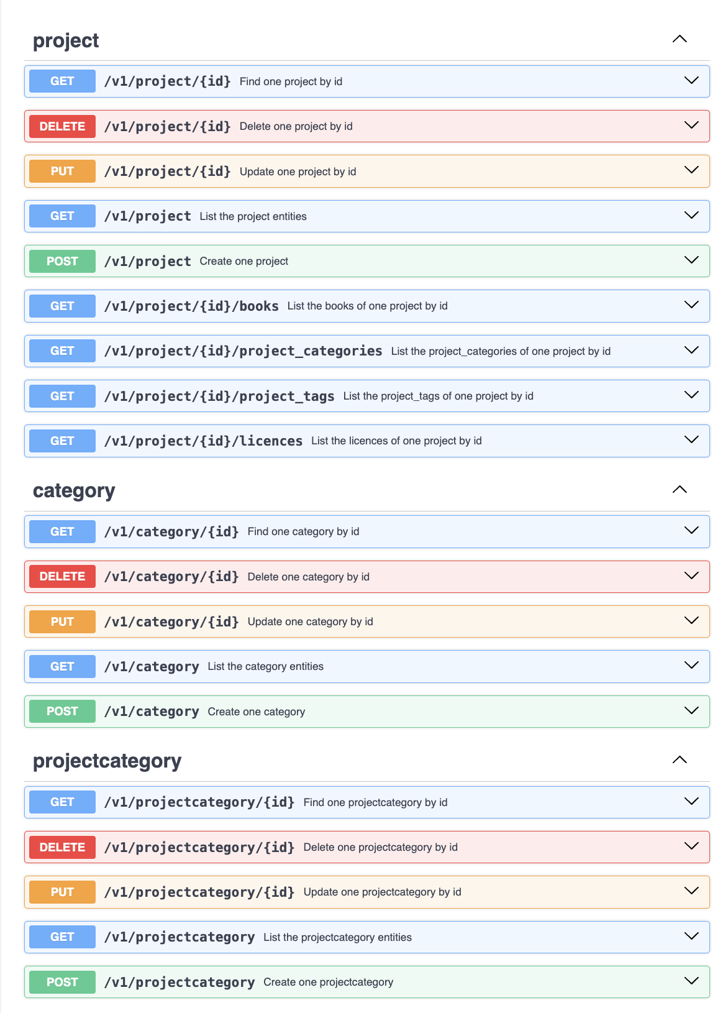
Task: Click GET badge for /v1/category/{id}
Action: [x=62, y=531]
